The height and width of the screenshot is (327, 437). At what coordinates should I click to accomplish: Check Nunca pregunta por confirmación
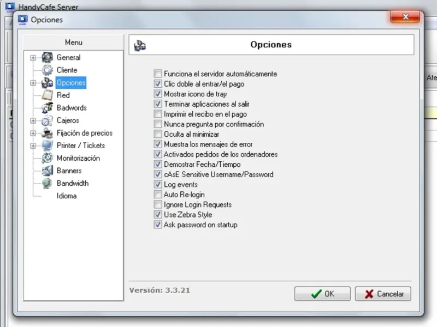point(158,124)
